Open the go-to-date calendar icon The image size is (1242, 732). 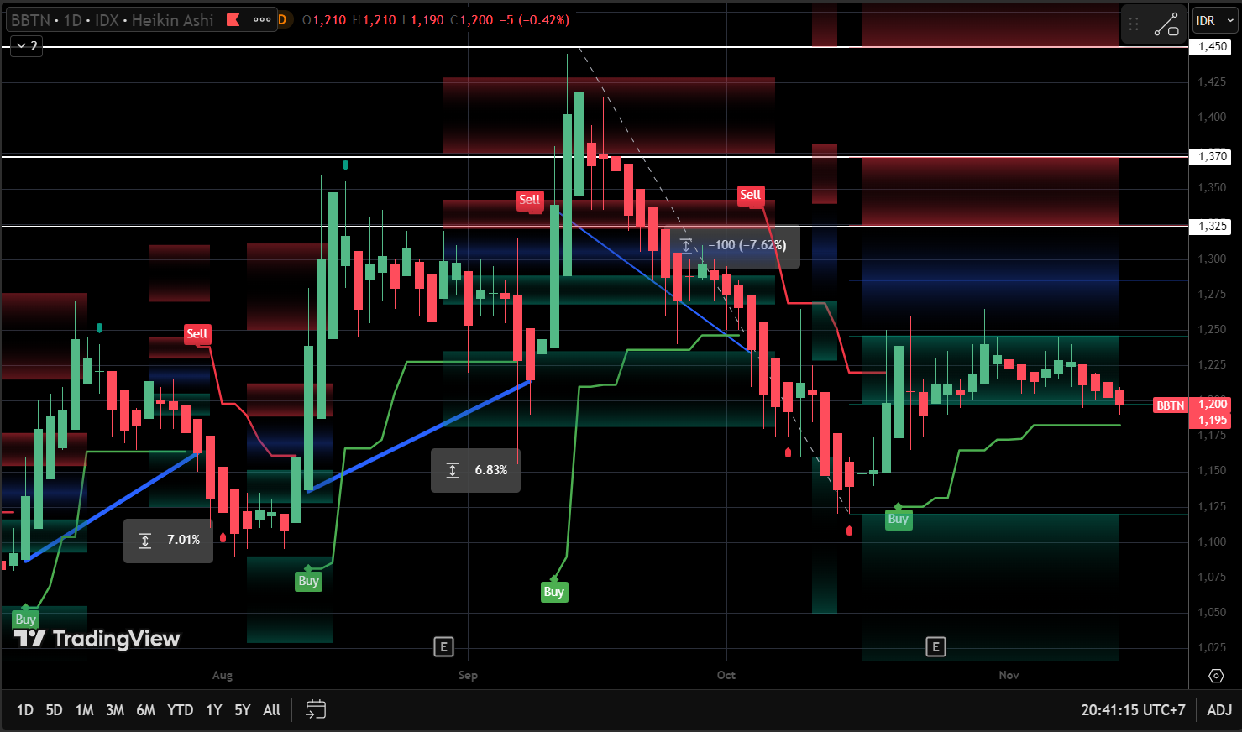pos(315,710)
